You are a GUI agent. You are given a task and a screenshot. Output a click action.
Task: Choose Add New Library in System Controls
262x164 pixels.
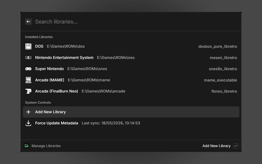tap(131, 112)
